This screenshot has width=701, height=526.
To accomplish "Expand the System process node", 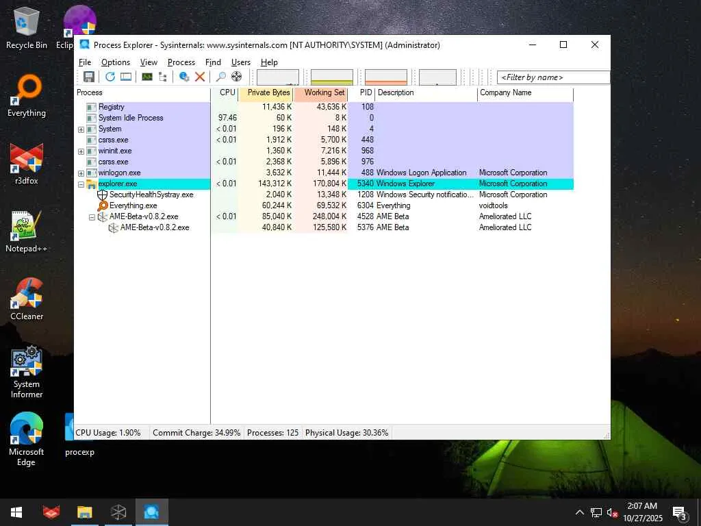I will pyautogui.click(x=81, y=129).
